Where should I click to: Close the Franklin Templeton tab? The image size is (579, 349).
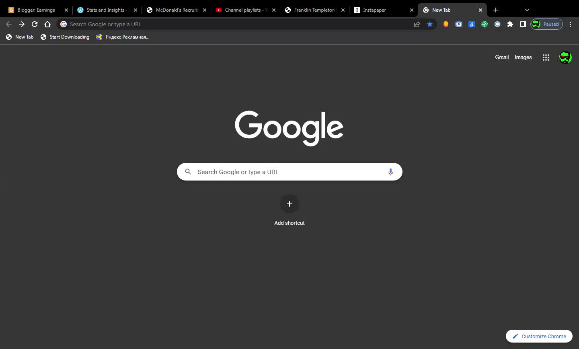pyautogui.click(x=343, y=10)
